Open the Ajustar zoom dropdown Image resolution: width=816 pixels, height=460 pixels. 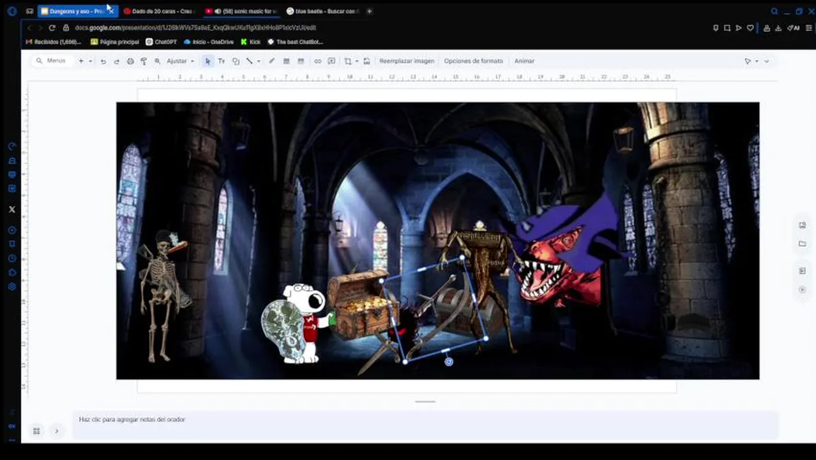[181, 61]
